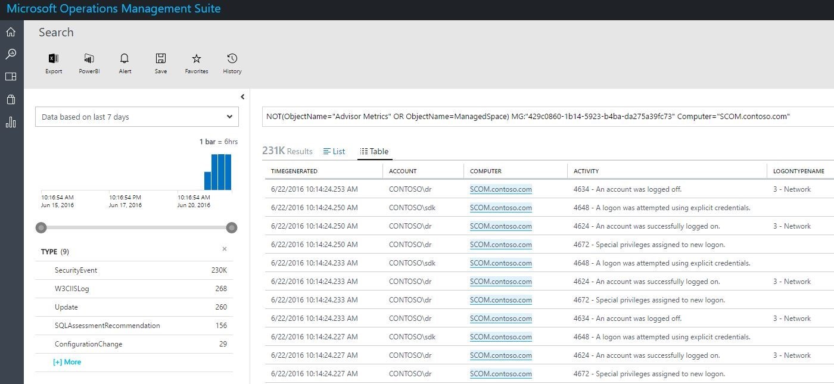Grab the right time range slider handle
The image size is (834, 384).
click(x=232, y=227)
